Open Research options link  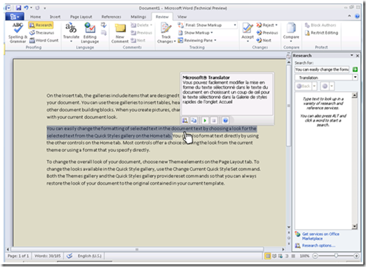(x=318, y=246)
